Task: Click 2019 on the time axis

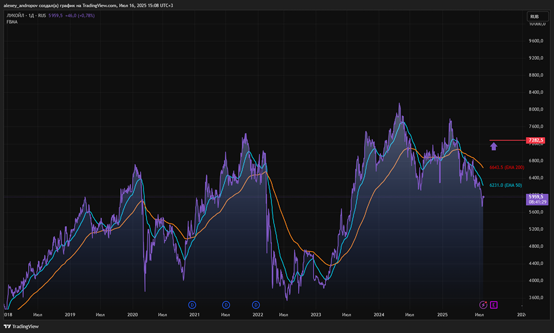Action: point(70,315)
